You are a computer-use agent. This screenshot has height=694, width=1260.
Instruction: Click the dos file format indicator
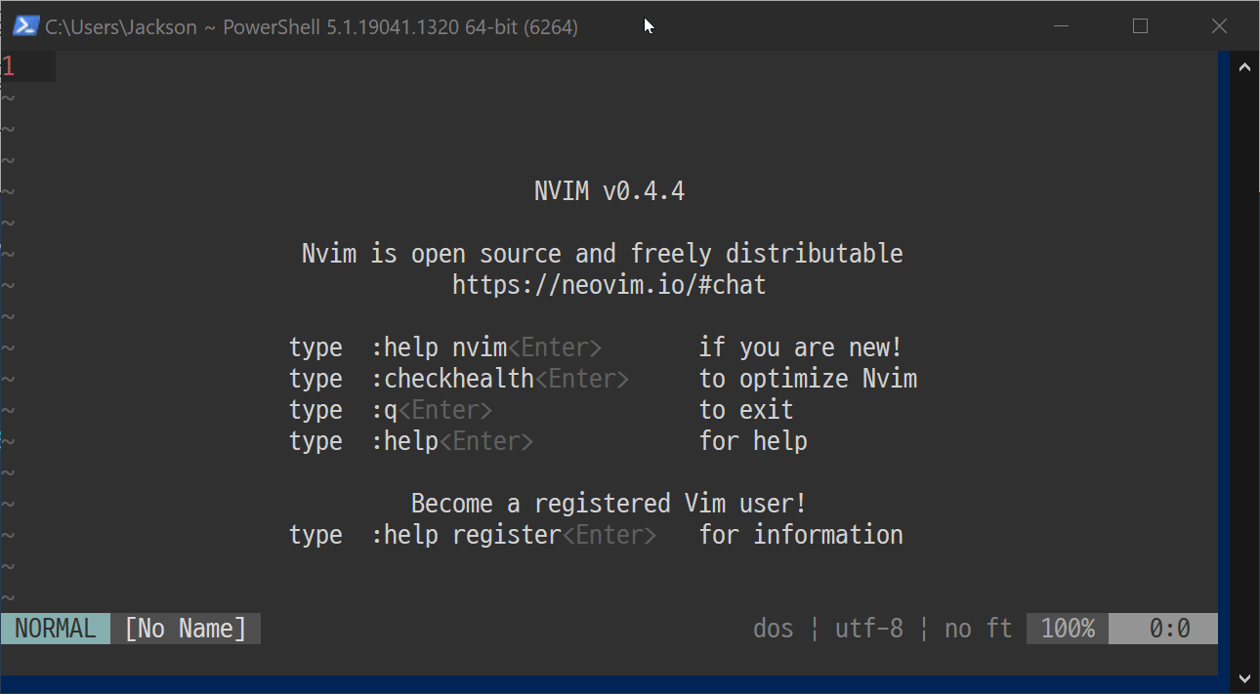coord(774,629)
